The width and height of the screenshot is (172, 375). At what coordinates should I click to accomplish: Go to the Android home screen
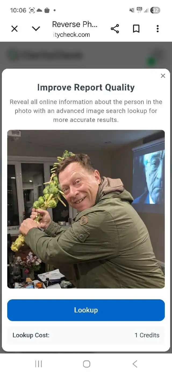pos(87,364)
